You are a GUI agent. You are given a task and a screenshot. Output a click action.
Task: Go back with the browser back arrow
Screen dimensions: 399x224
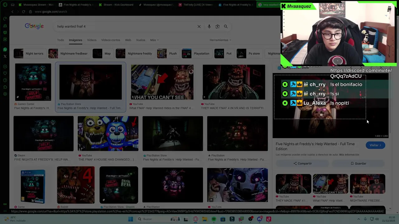click(x=12, y=12)
